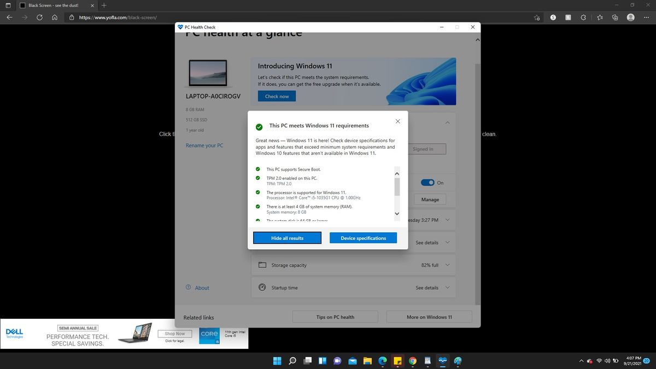Open Mail from the taskbar
The height and width of the screenshot is (369, 656).
[x=352, y=360]
